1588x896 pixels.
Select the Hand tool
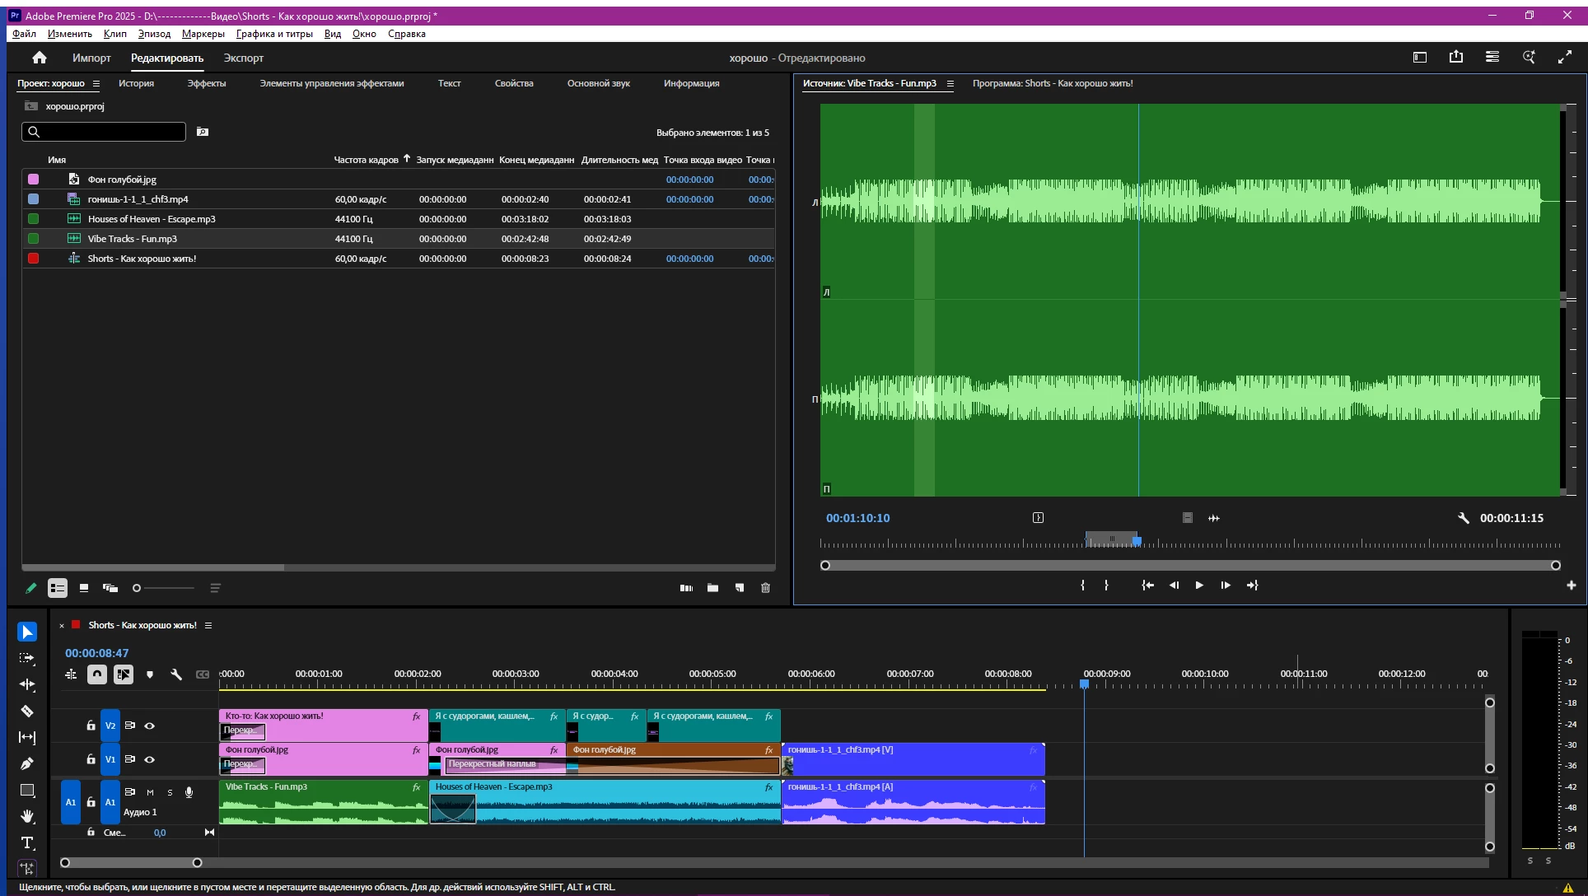[27, 816]
